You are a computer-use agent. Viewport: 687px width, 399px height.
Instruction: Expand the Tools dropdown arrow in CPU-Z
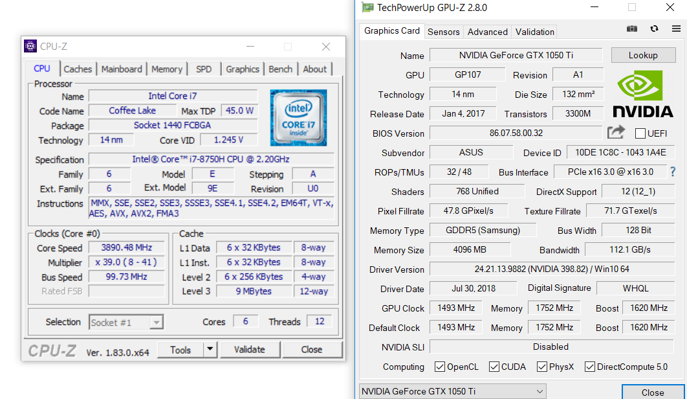point(210,349)
